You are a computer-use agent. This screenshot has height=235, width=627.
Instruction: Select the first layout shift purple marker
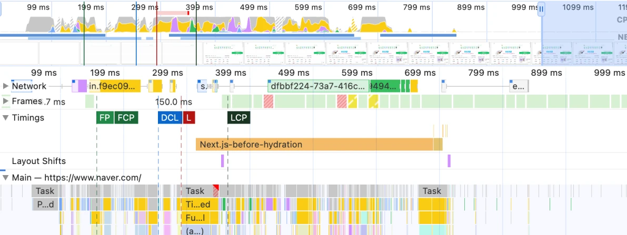pyautogui.click(x=223, y=161)
